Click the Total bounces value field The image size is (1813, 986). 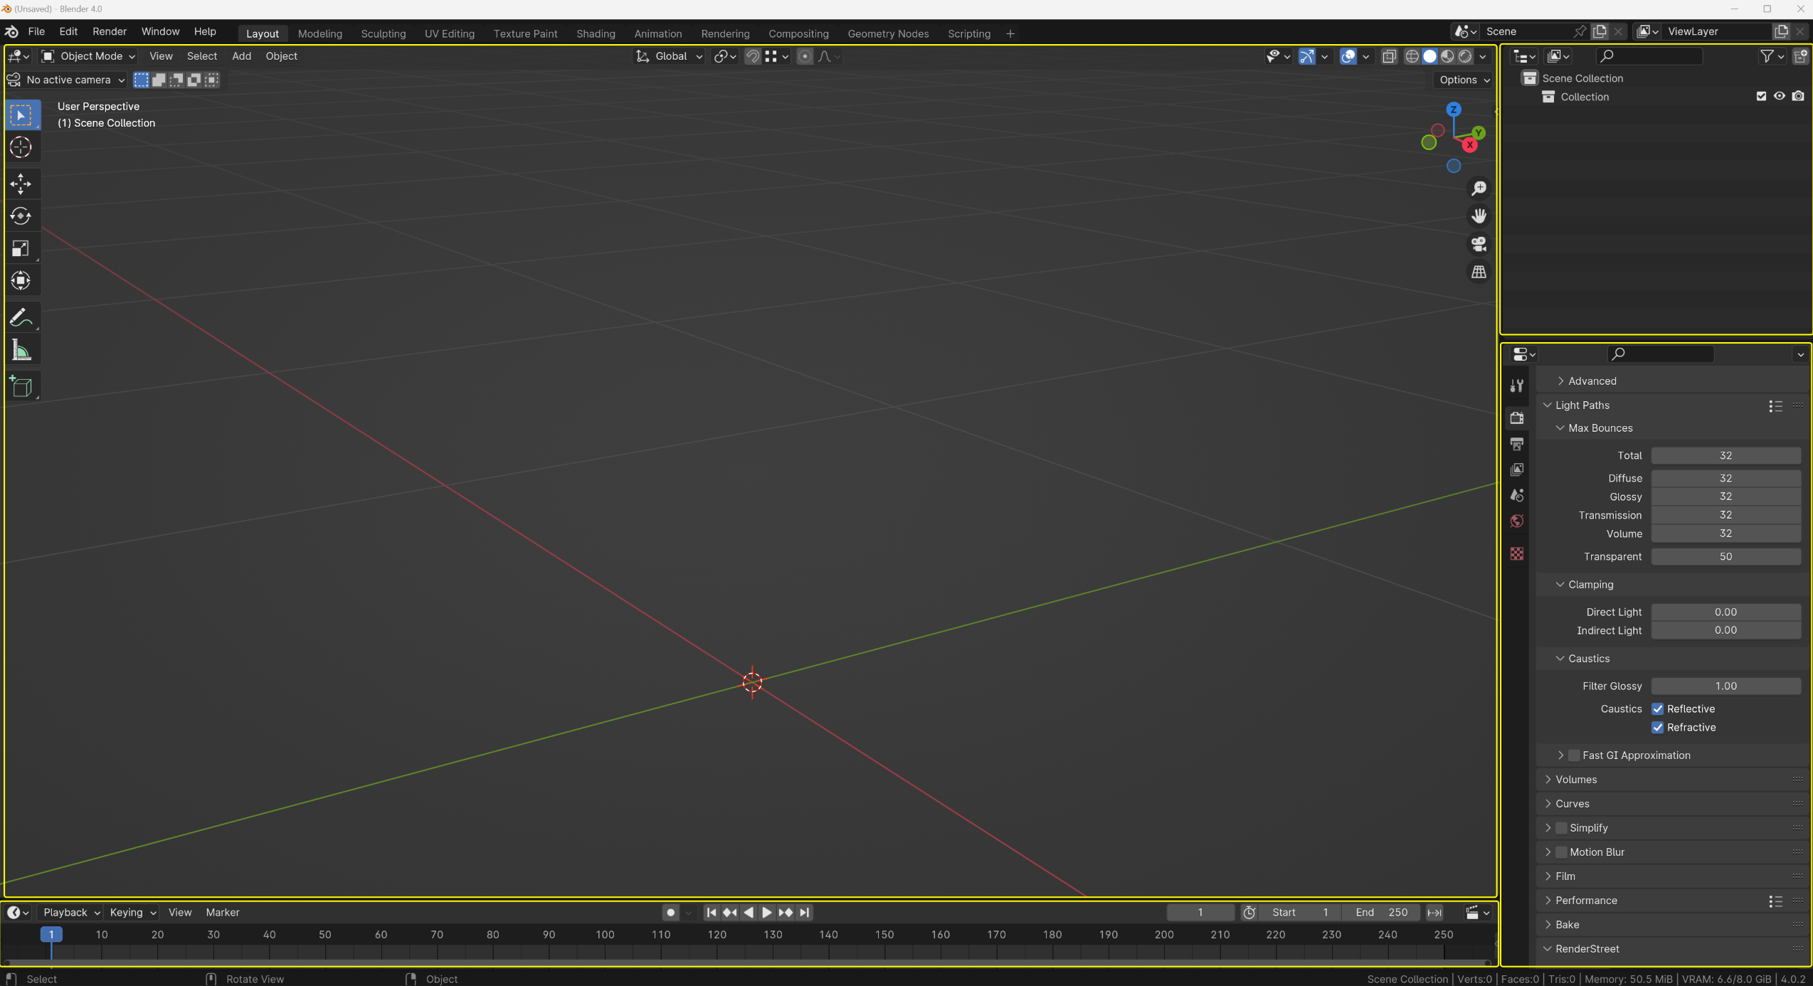coord(1725,456)
